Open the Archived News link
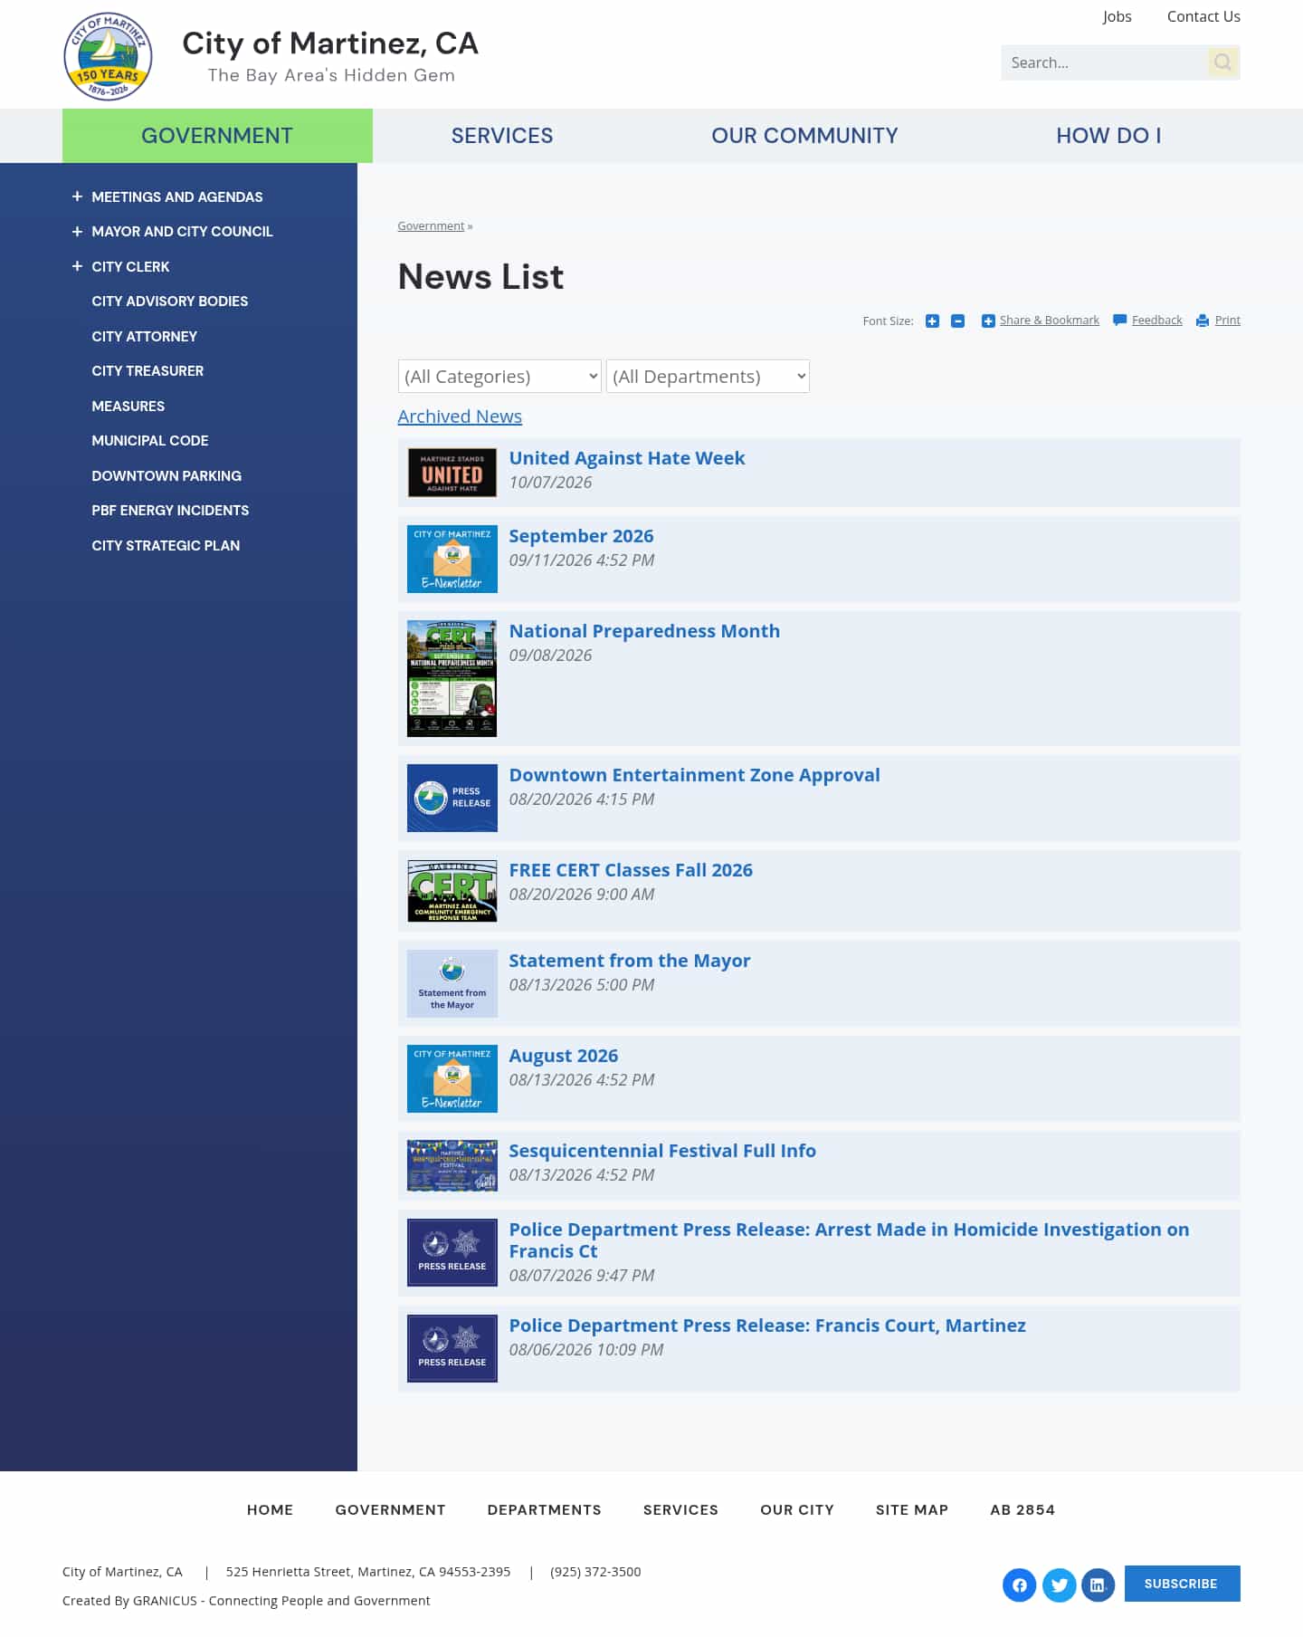This screenshot has height=1637, width=1303. (x=460, y=416)
